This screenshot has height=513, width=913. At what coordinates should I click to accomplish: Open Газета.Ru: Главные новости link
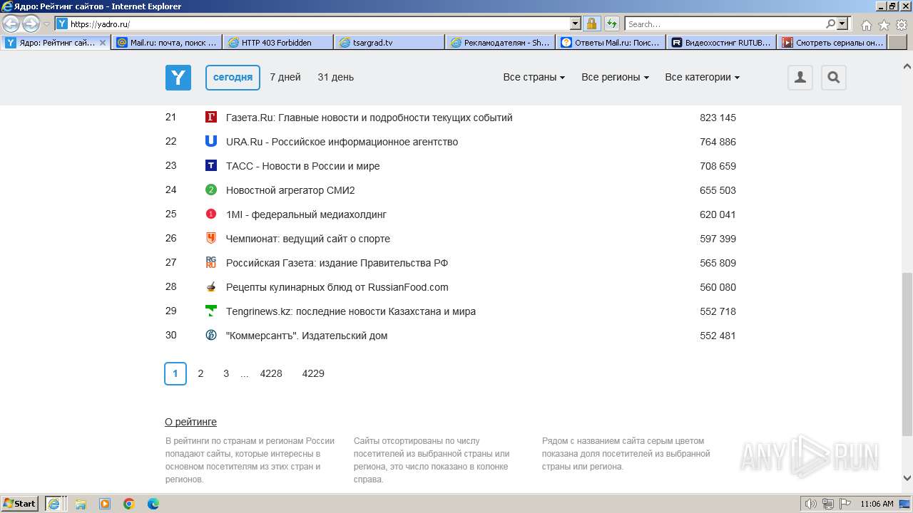(369, 118)
